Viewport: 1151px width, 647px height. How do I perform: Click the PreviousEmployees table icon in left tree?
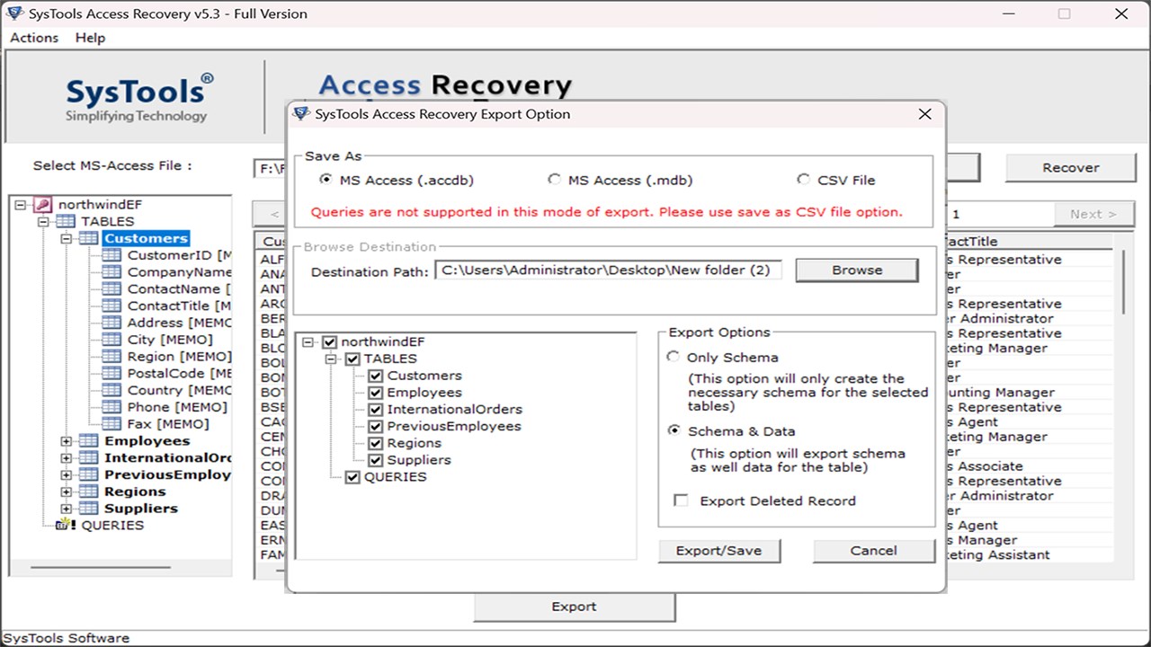click(x=88, y=474)
